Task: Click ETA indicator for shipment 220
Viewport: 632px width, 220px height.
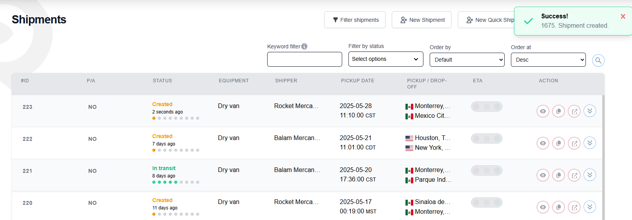Action: point(487,202)
